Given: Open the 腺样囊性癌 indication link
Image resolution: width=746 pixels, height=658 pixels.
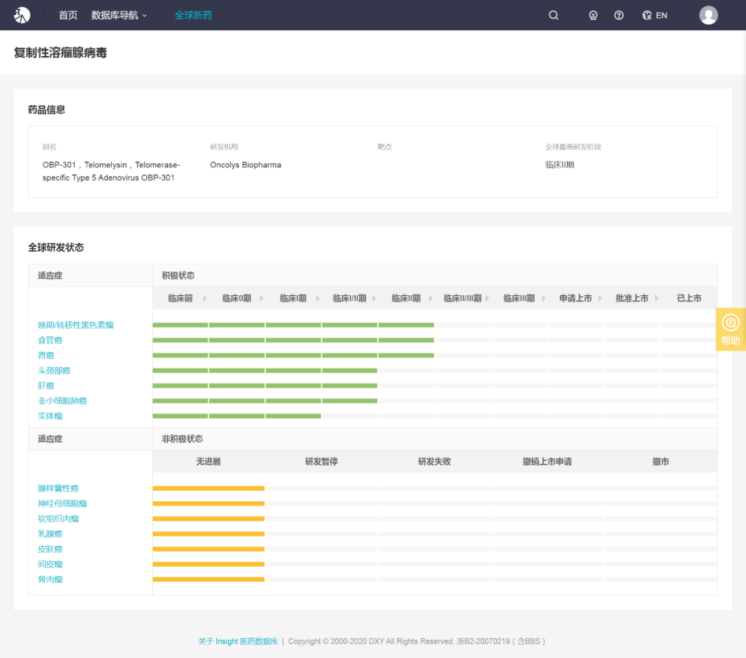Looking at the screenshot, I should pos(58,489).
